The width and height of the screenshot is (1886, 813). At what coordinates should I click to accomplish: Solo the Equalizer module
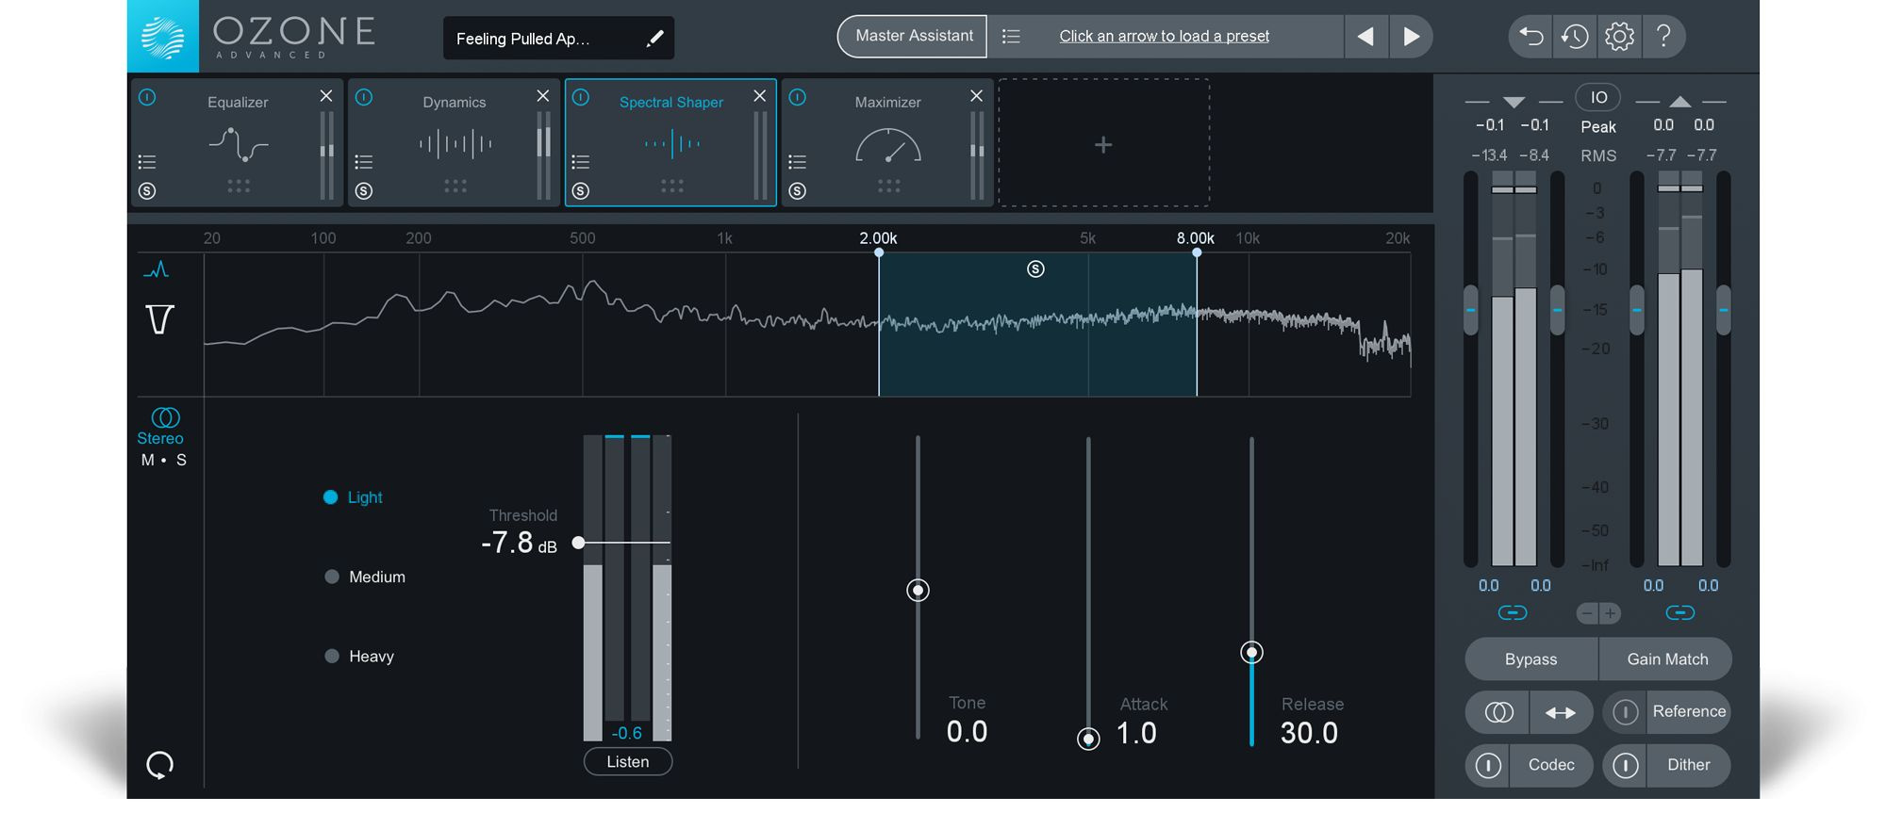pos(147,191)
